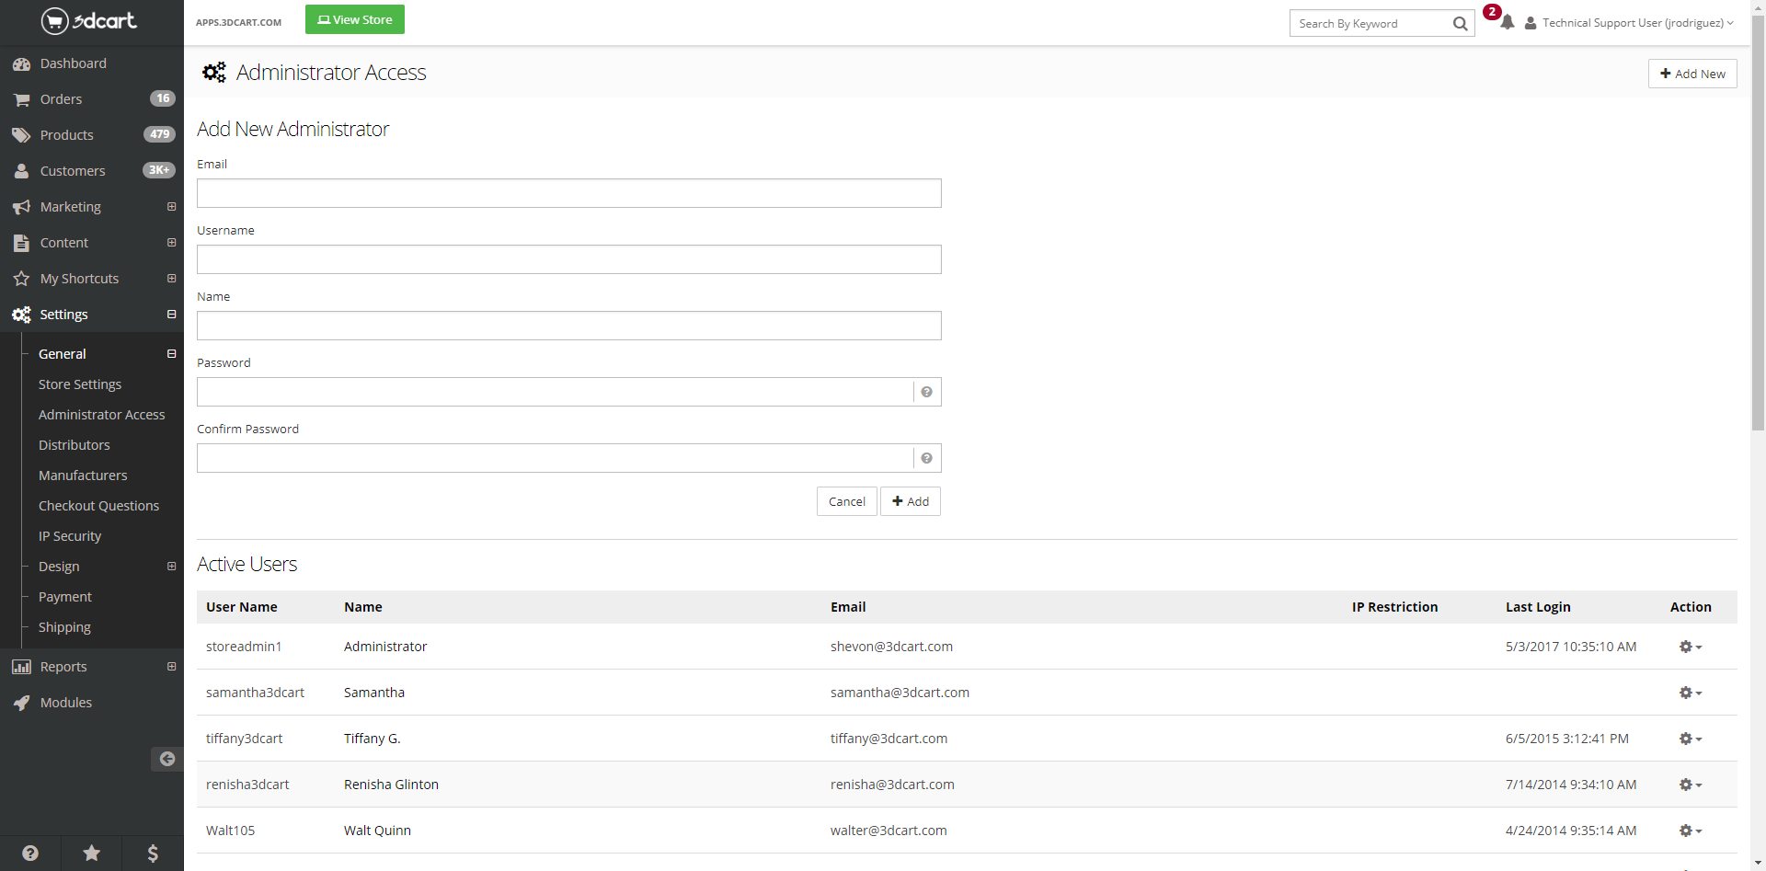
Task: Open action dropdown for Walt105 user
Action: coord(1690,831)
